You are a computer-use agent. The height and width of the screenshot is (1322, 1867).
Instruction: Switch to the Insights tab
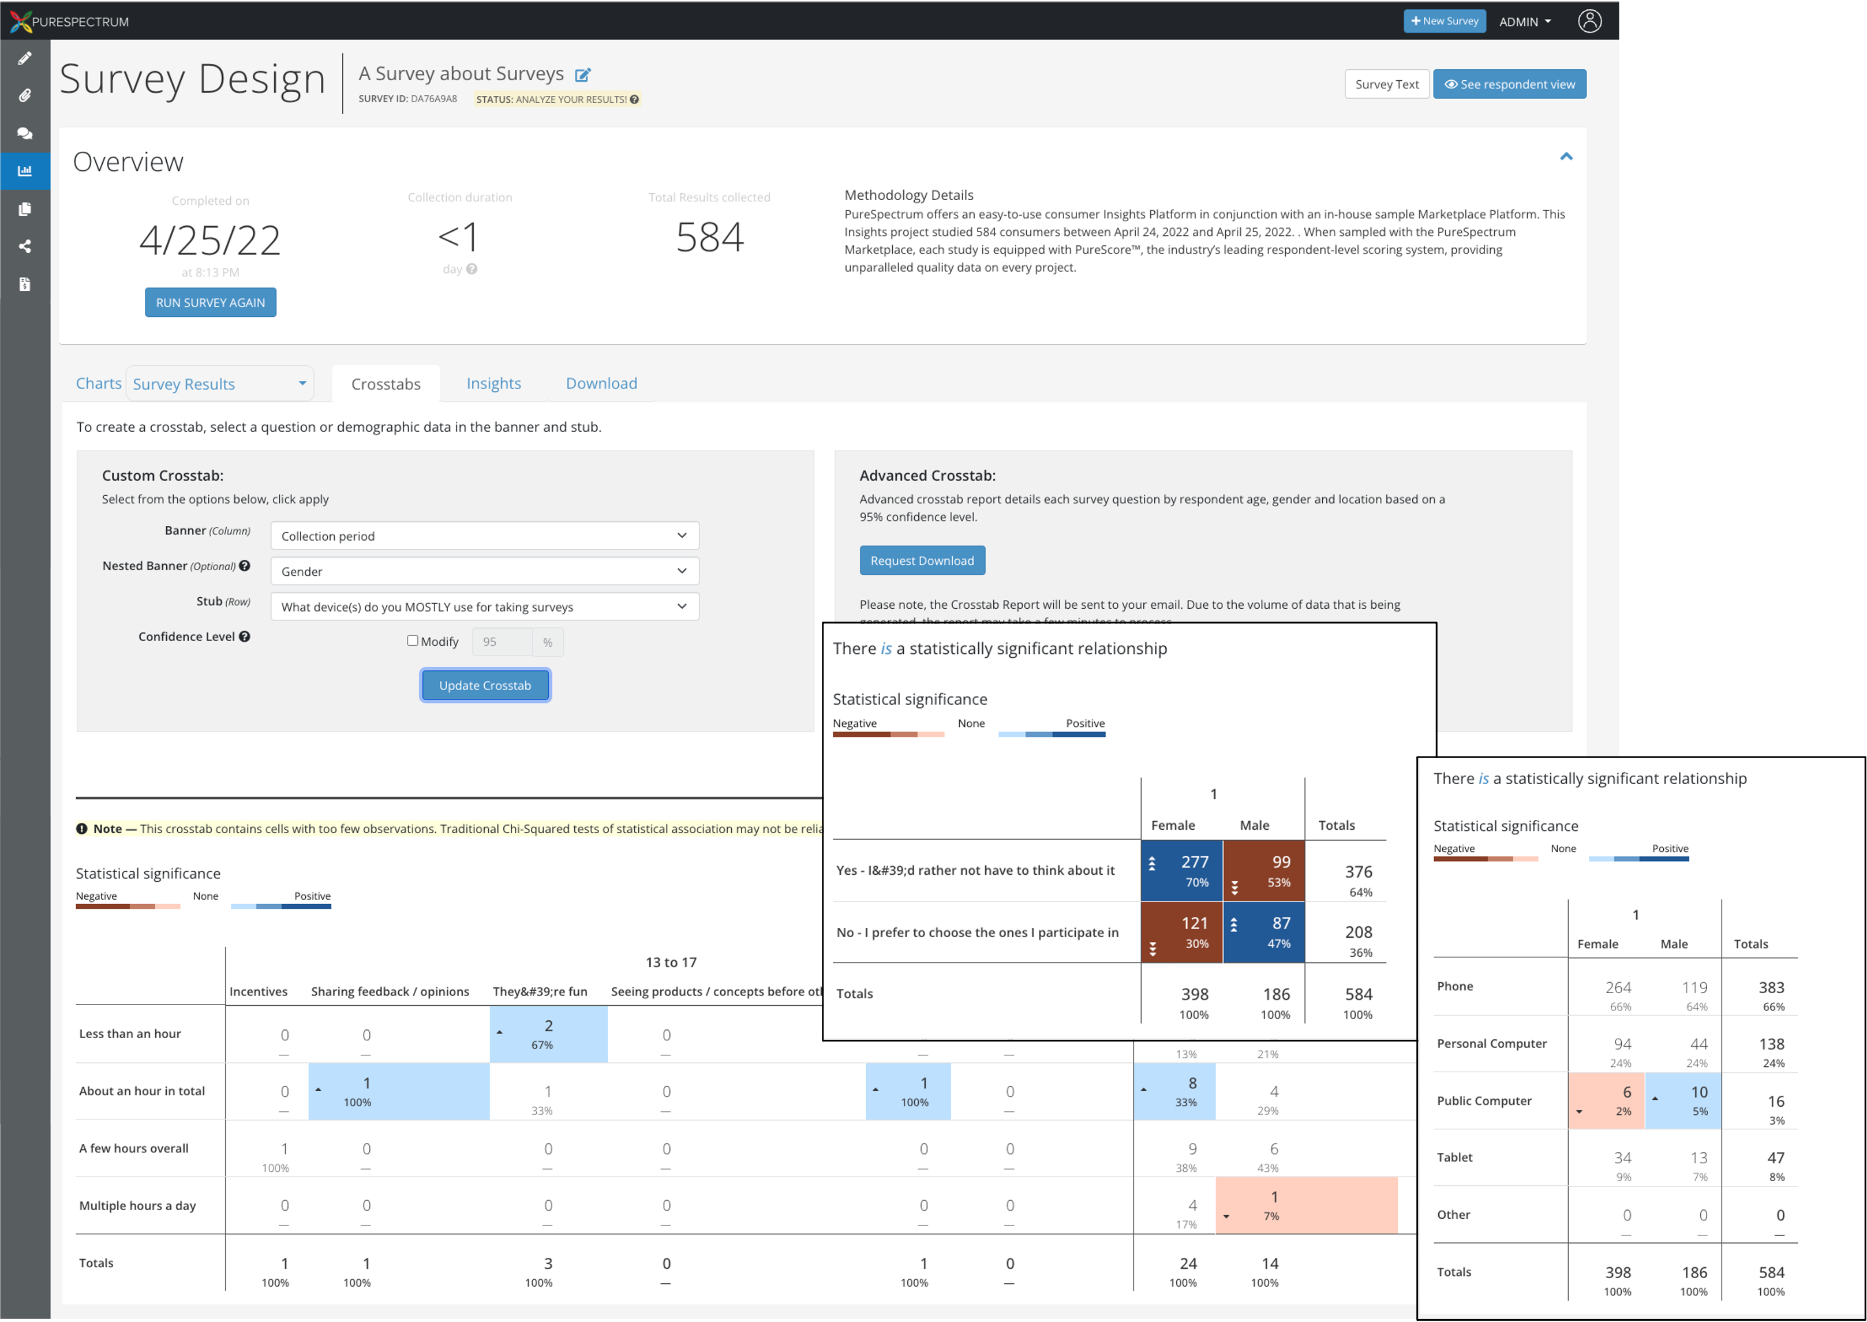pyautogui.click(x=493, y=383)
